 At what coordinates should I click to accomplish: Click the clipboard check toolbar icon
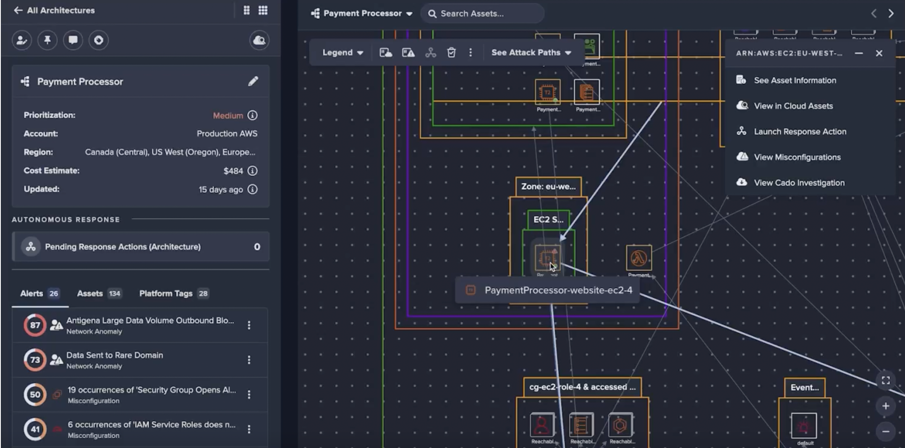451,52
